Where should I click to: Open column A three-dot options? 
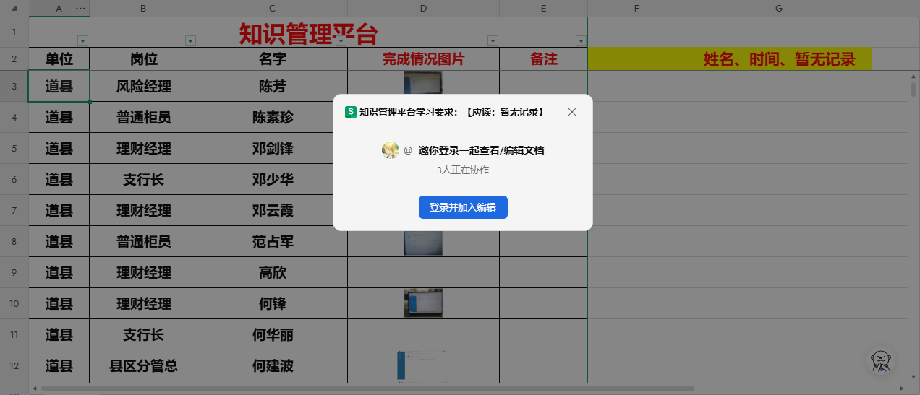click(x=80, y=8)
